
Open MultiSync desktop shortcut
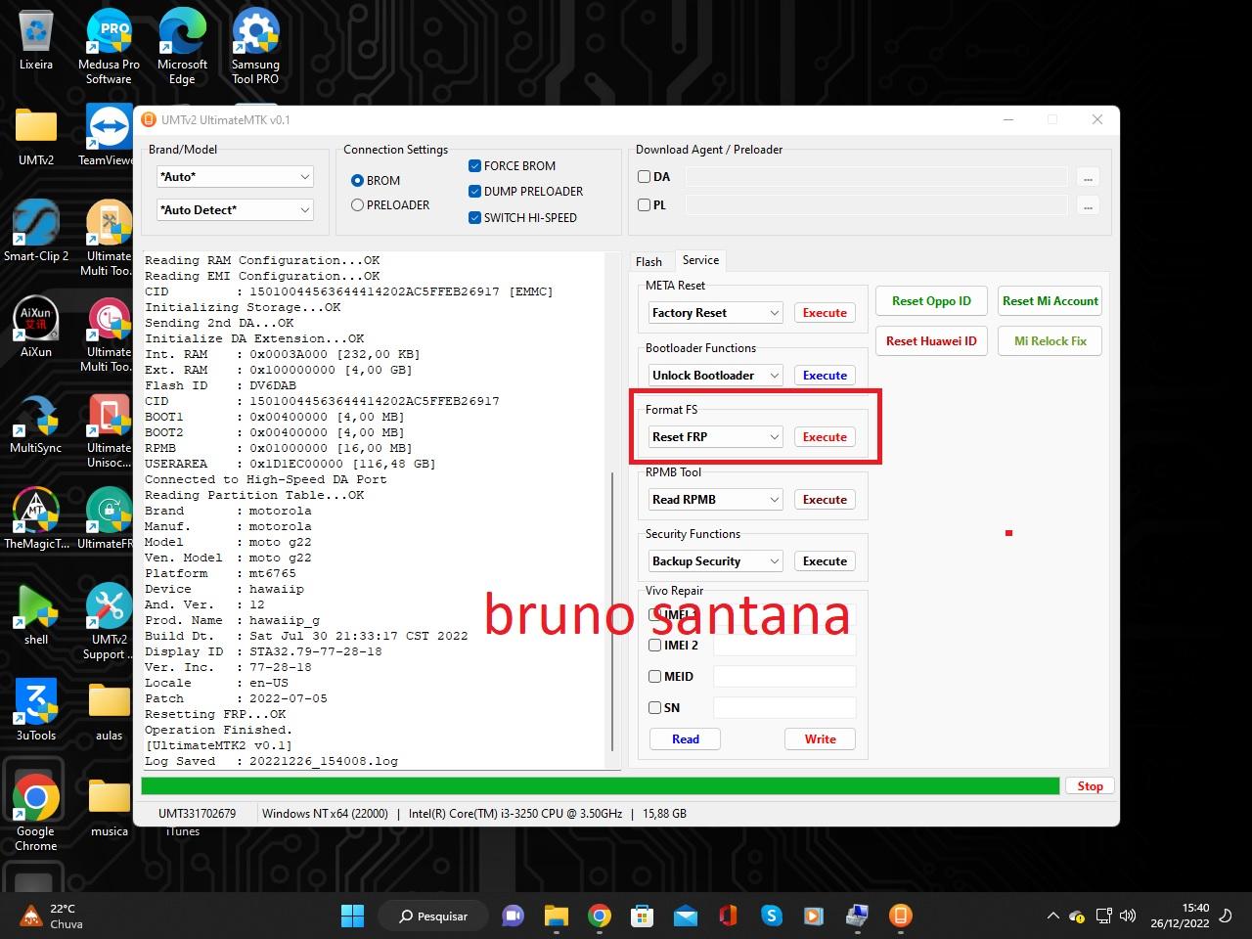pos(36,424)
